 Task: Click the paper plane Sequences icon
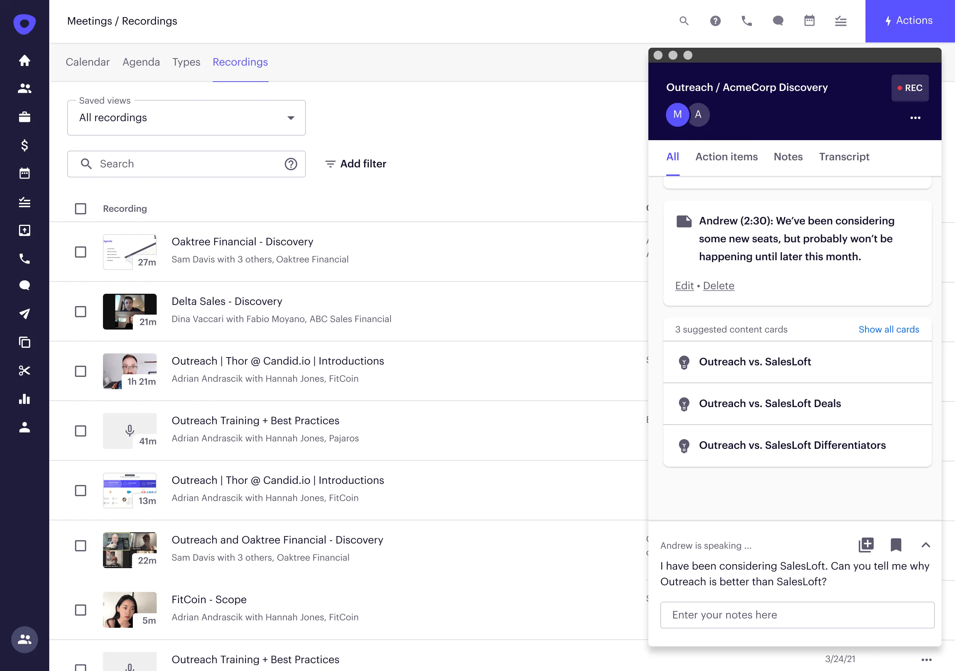(x=25, y=314)
